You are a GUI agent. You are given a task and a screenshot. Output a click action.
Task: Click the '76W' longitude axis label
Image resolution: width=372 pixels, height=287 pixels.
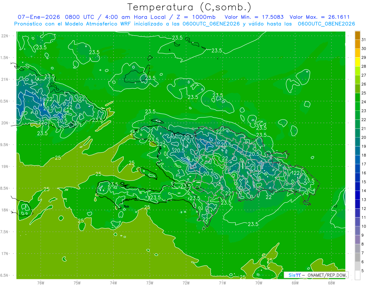point(41,283)
